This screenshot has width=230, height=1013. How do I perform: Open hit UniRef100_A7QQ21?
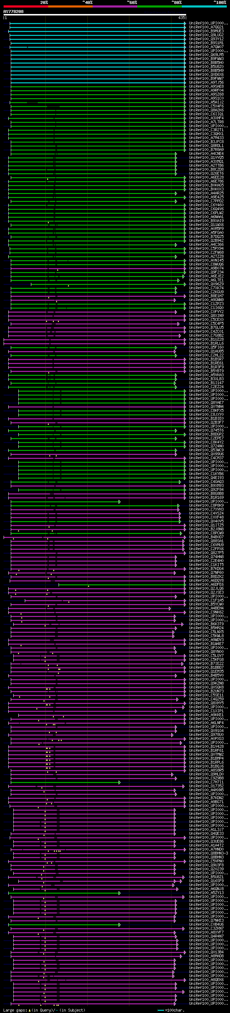(x=206, y=27)
